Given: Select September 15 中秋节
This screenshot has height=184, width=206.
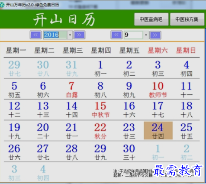Looking at the screenshot, I should pos(100,110).
